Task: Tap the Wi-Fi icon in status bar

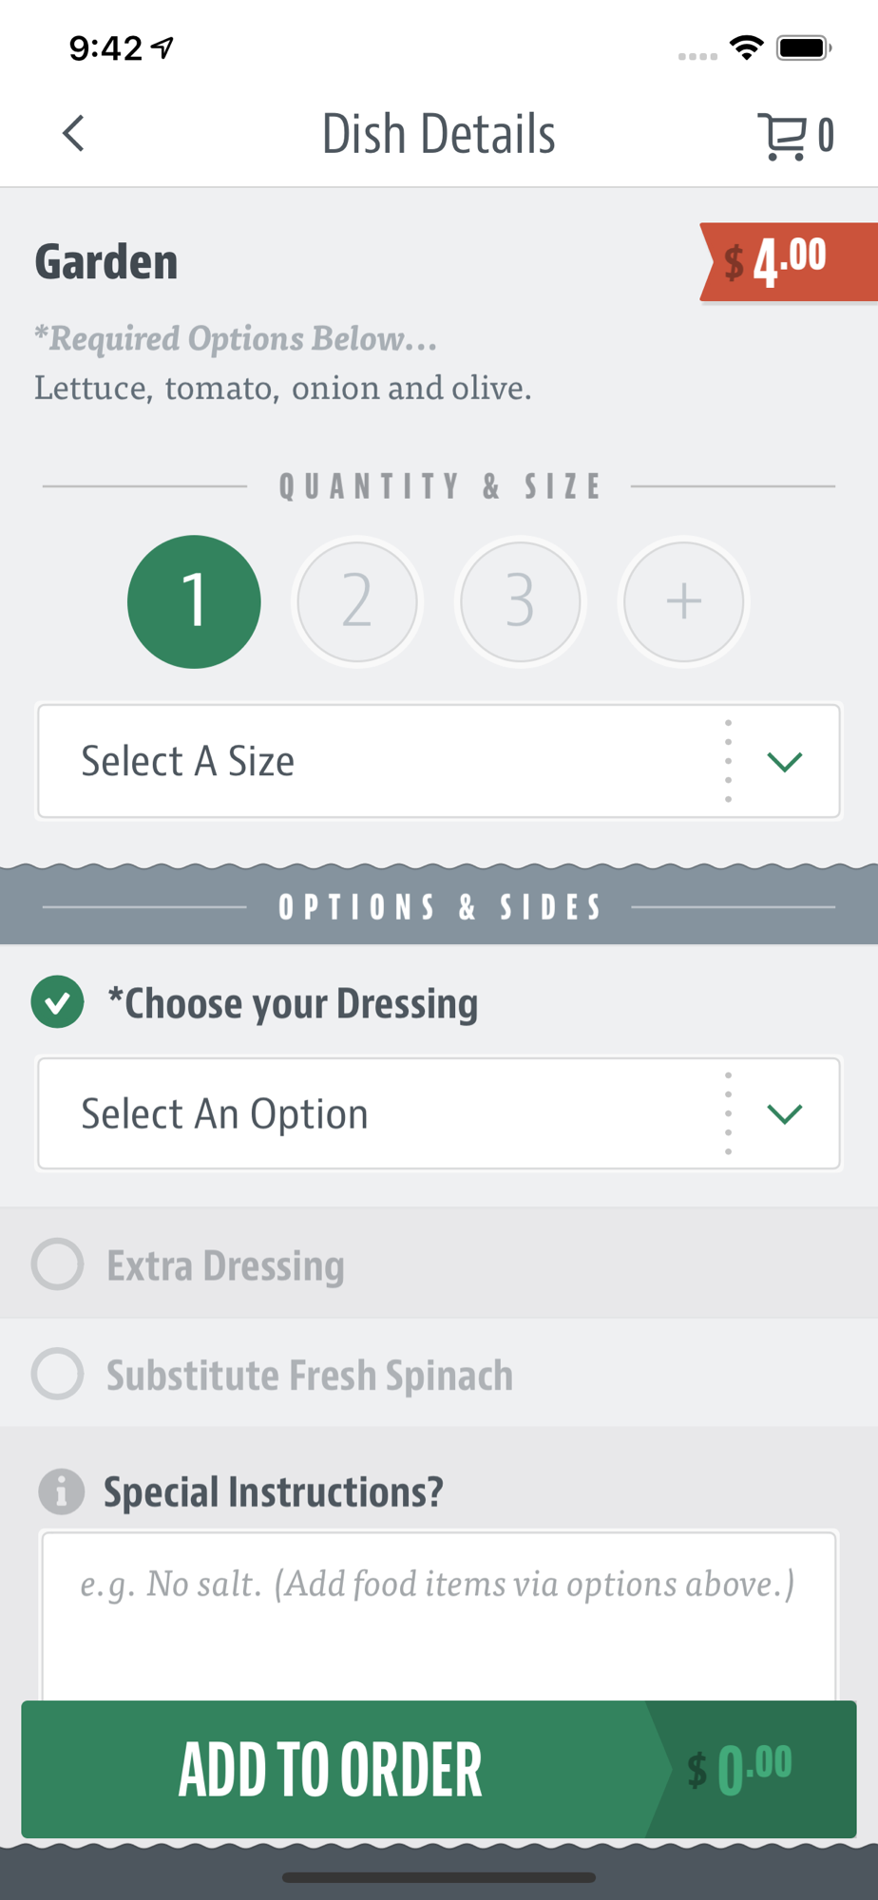Action: coord(747,47)
